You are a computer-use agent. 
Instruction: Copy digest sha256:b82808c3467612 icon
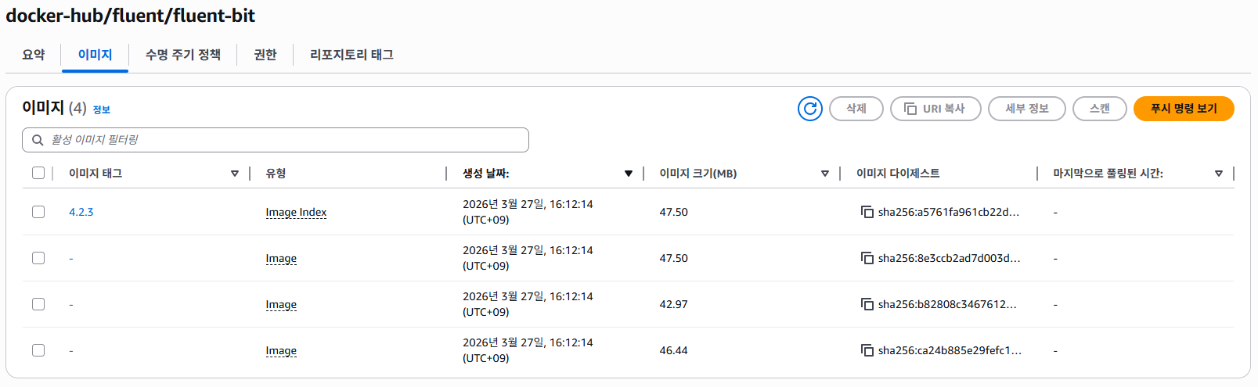[x=867, y=304]
